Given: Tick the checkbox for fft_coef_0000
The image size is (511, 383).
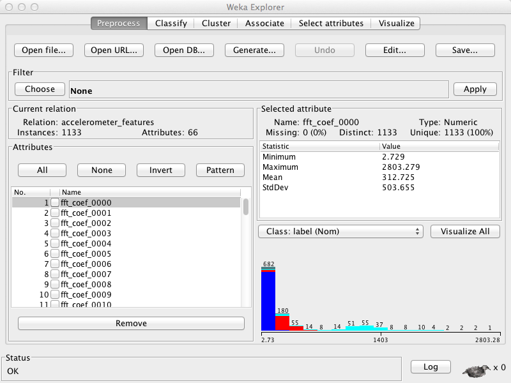Looking at the screenshot, I should [x=55, y=202].
